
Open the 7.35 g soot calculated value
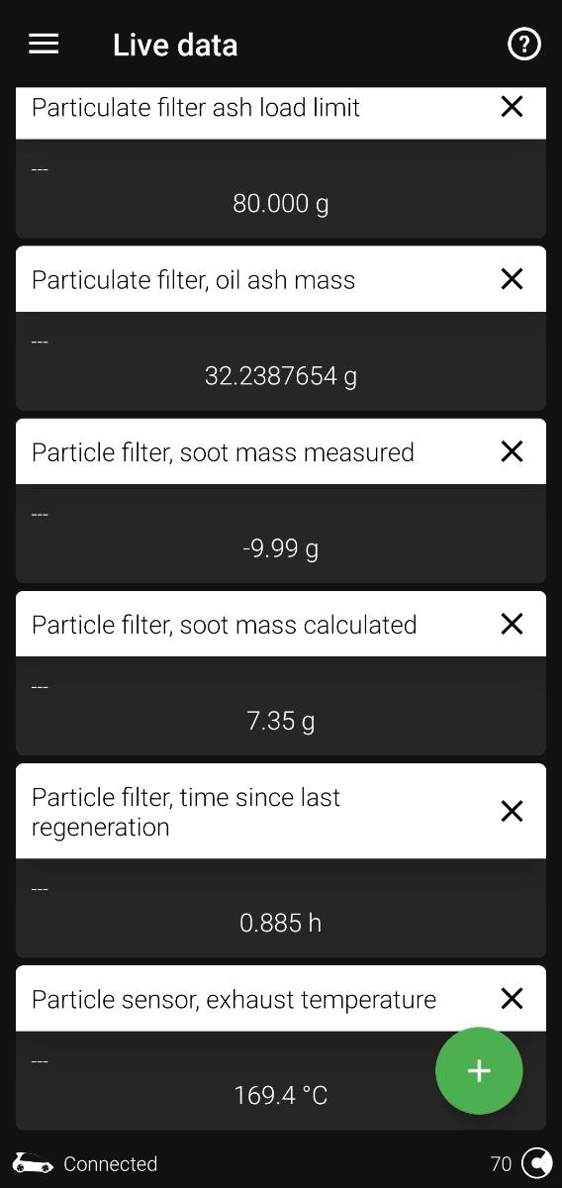281,721
